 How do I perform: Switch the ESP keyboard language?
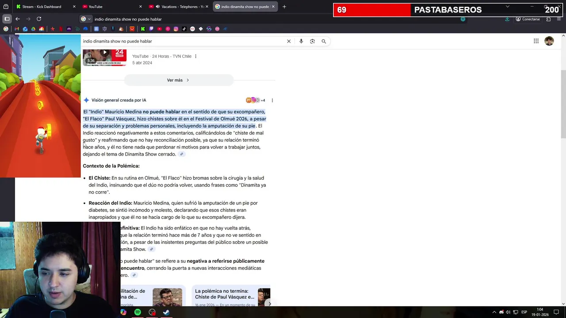pos(524,312)
